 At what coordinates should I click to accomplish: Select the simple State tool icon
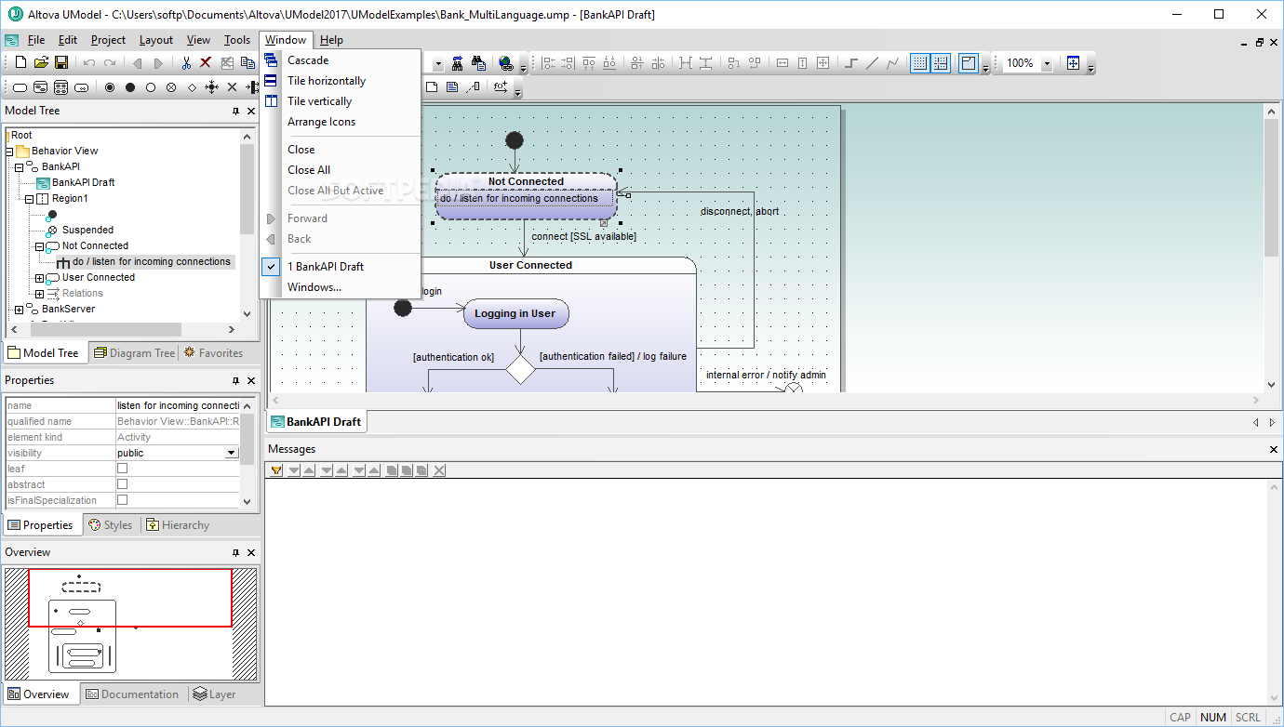tap(20, 87)
